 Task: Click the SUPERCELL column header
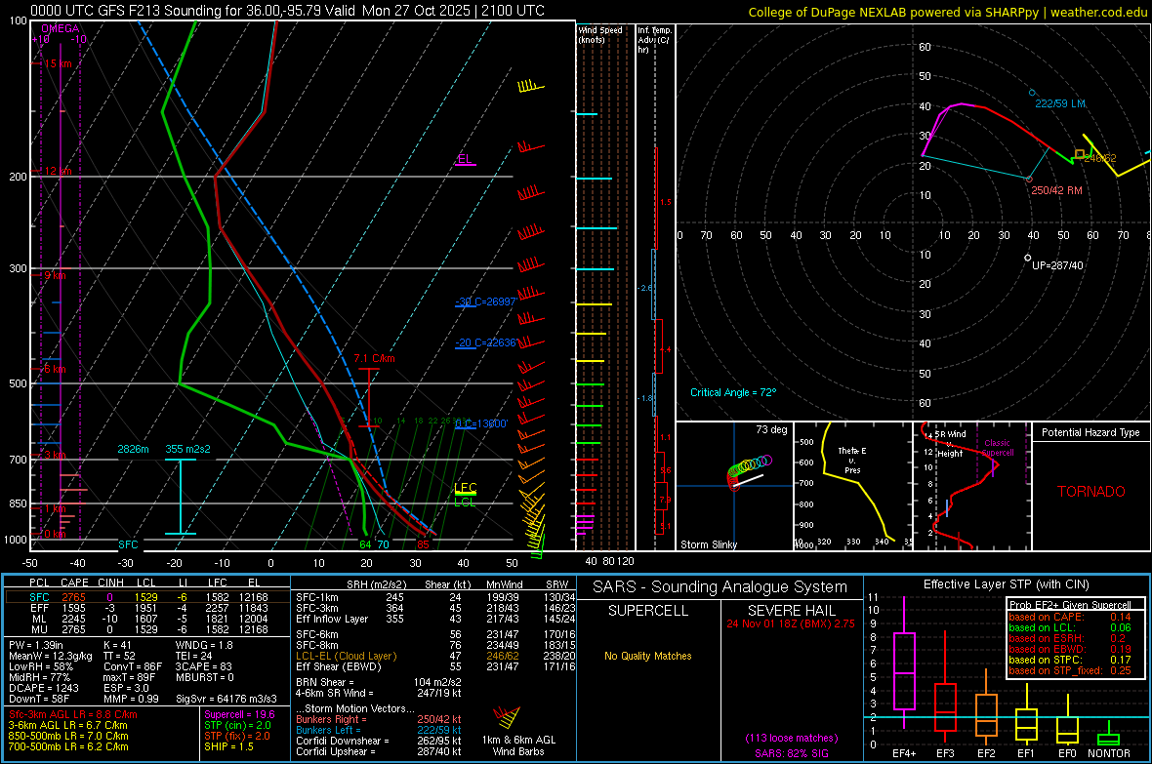648,611
